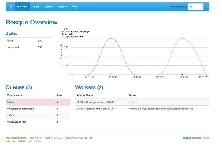Click the Status column header
This screenshot has width=222, height=145.
coord(132,95)
